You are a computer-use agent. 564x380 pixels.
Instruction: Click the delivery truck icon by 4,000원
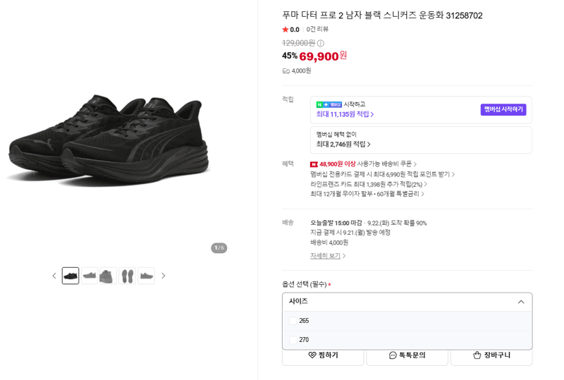(286, 71)
